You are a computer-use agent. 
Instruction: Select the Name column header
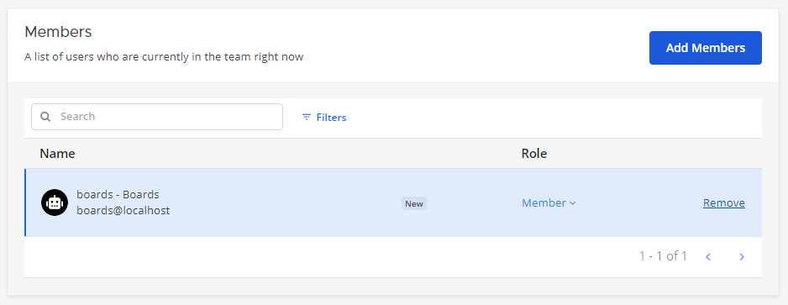(x=57, y=153)
